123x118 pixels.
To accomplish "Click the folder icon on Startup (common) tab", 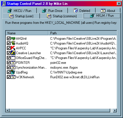I will coord(49,16).
